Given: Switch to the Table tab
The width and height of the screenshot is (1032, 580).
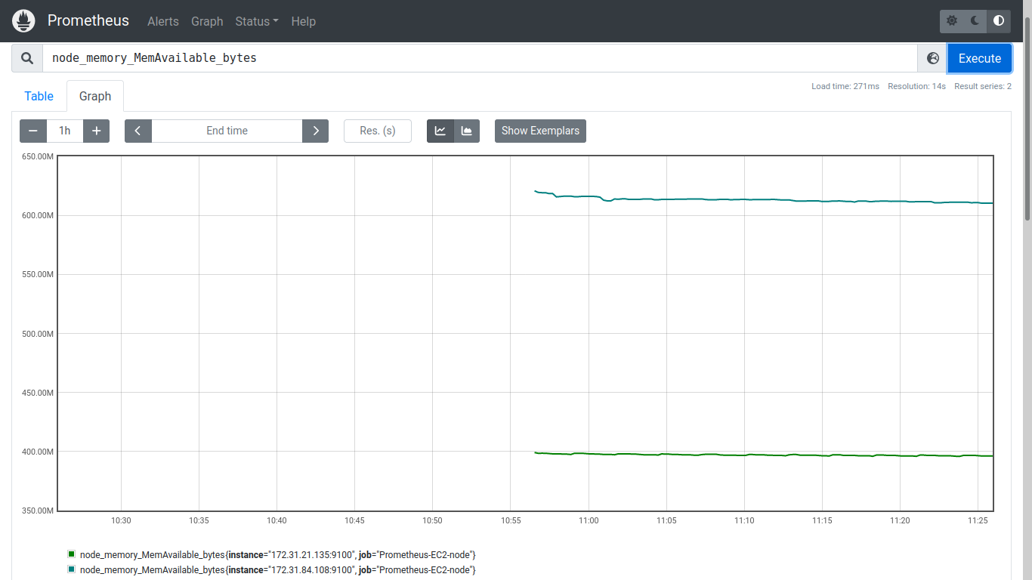Looking at the screenshot, I should [39, 96].
